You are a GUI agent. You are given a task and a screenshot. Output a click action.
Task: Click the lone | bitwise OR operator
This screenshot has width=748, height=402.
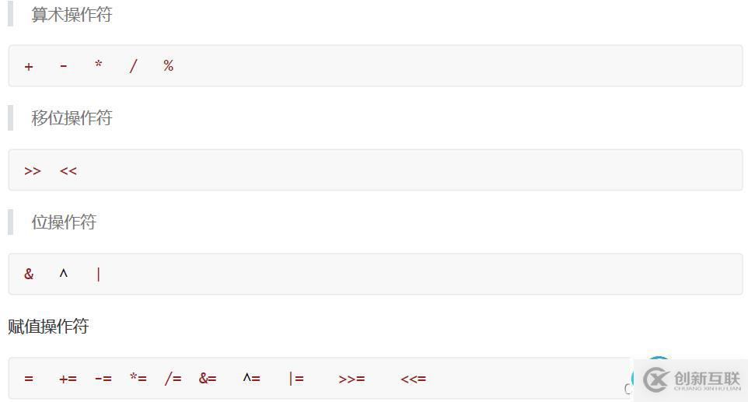pos(99,274)
